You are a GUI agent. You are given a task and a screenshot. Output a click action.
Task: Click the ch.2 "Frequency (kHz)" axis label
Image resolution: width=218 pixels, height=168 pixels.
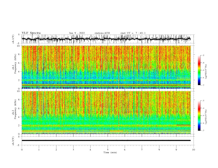(x=15, y=109)
